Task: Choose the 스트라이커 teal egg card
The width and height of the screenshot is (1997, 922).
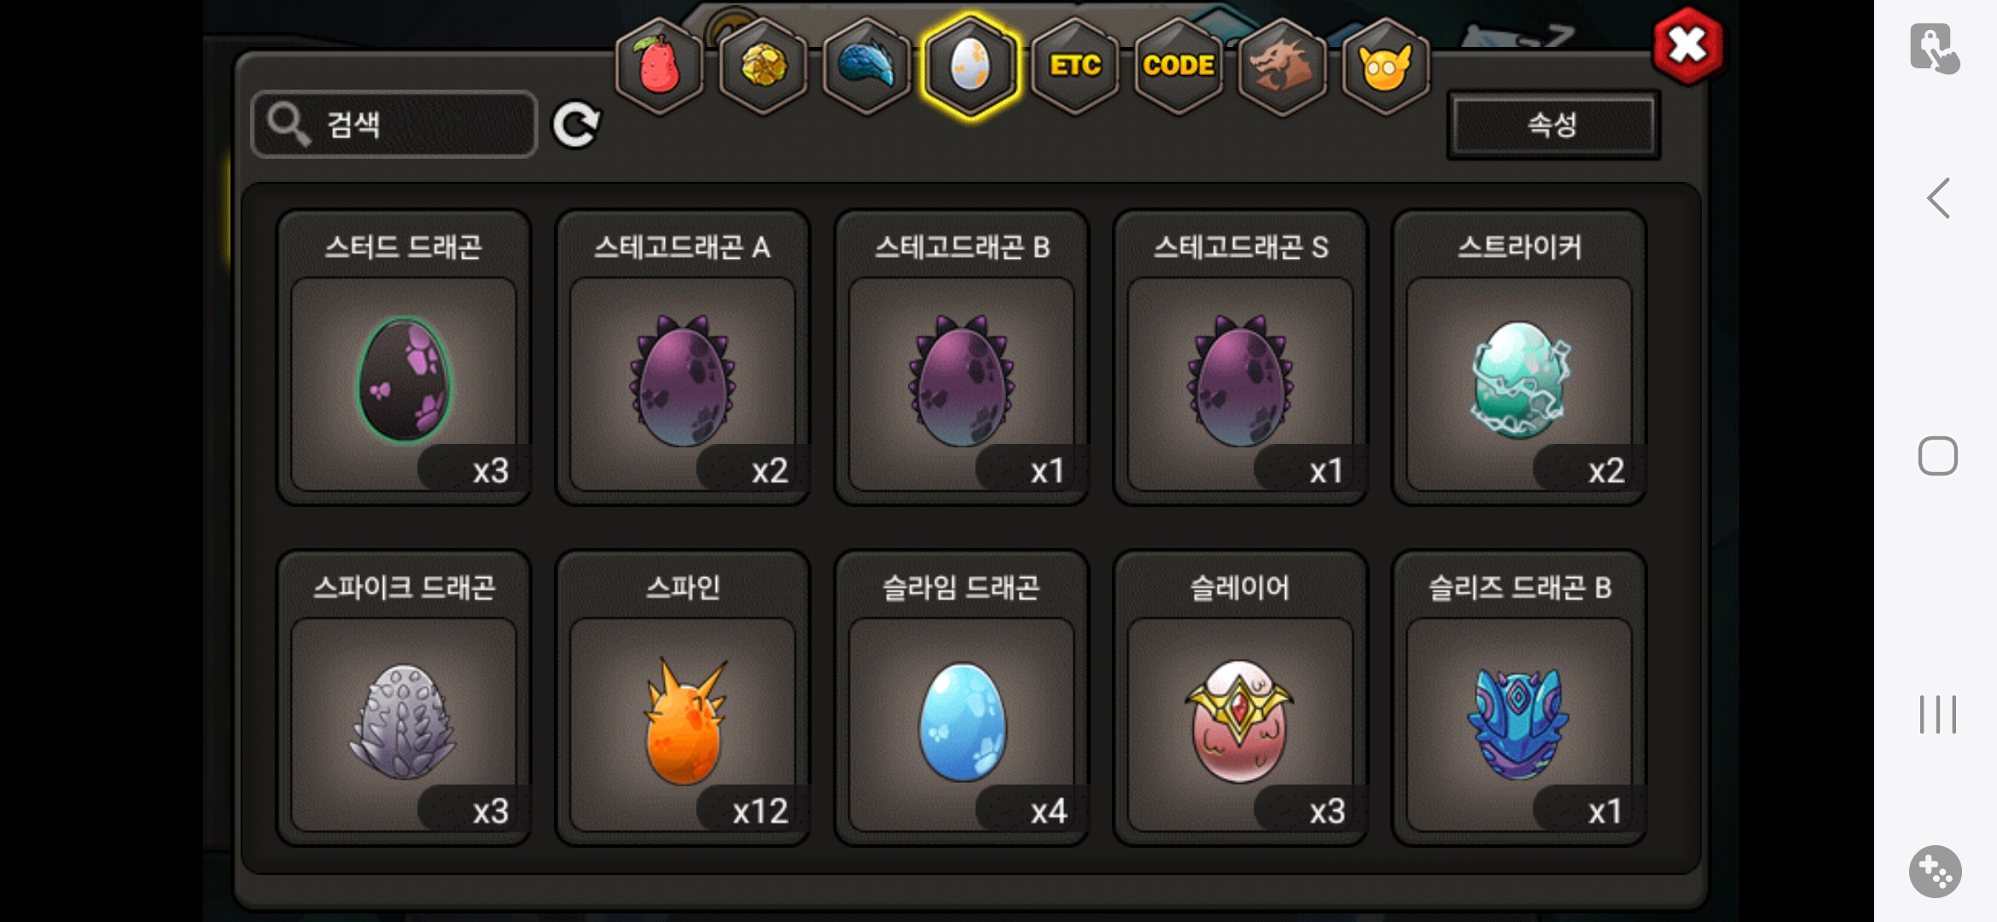Action: point(1519,358)
